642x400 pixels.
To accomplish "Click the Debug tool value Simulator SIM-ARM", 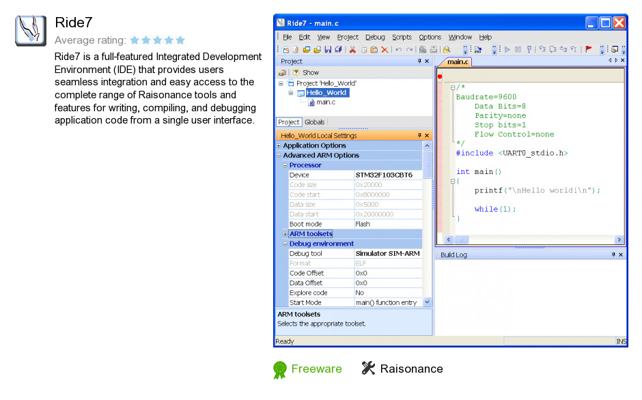I will [387, 254].
